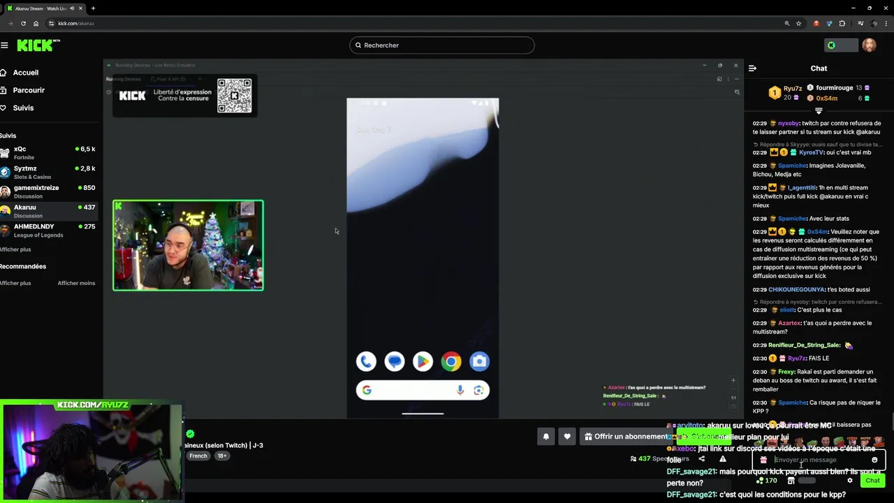
Task: Open the user profile avatar menu
Action: point(869,45)
